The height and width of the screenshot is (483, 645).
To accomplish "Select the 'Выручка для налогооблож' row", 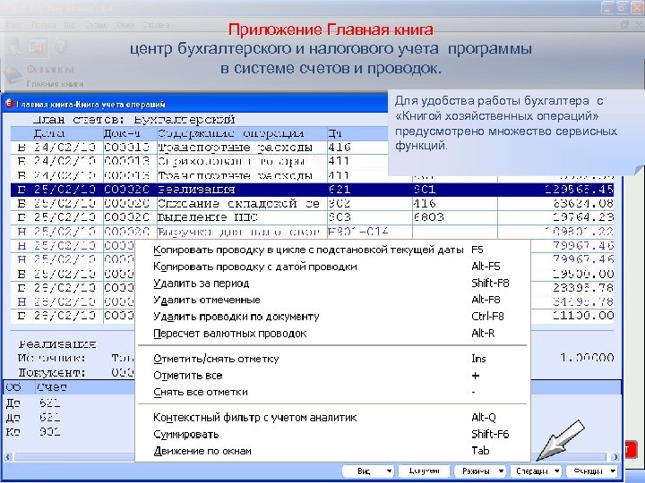I will click(x=313, y=232).
